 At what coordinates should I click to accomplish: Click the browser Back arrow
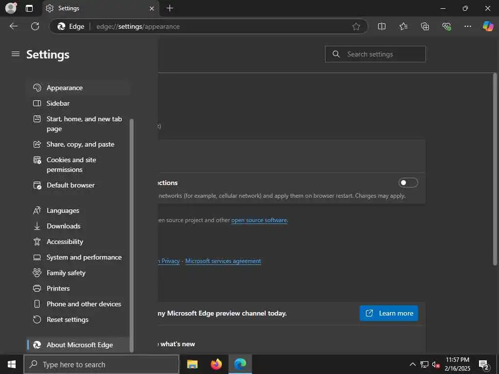point(13,26)
